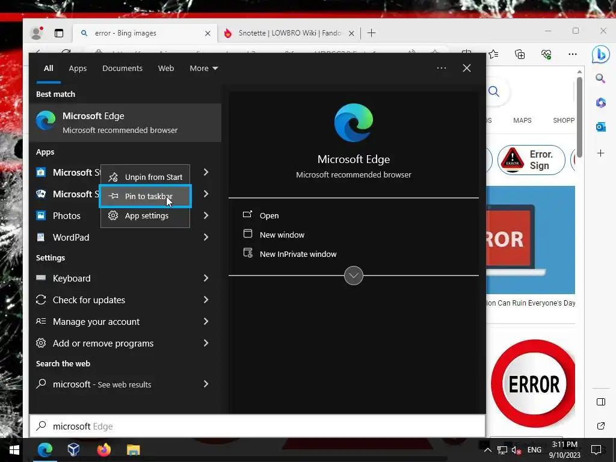Image resolution: width=616 pixels, height=462 pixels.
Task: Switch to the Web search tab
Action: 166,69
